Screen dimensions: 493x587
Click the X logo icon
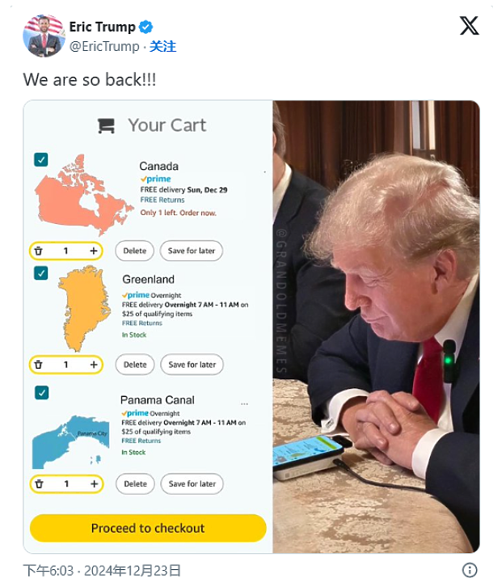(x=469, y=25)
